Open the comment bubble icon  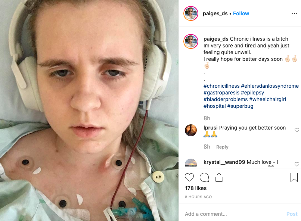204,177
